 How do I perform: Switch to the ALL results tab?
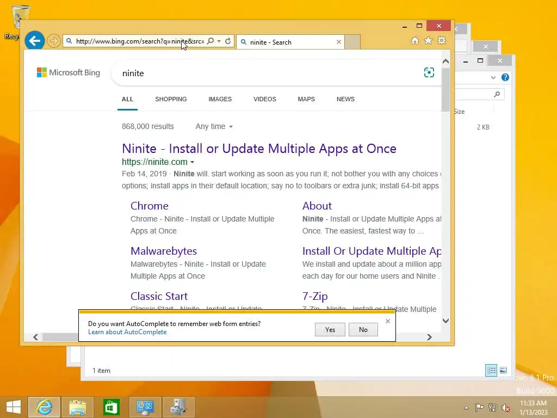(127, 99)
